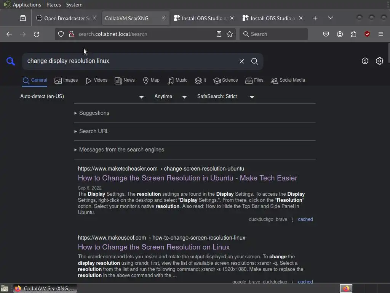Select the Music search category

tap(177, 80)
